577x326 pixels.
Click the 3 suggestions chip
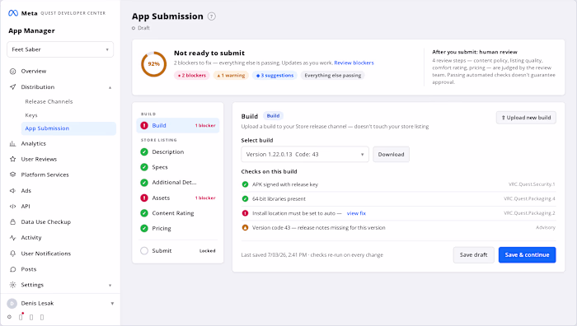pos(274,76)
